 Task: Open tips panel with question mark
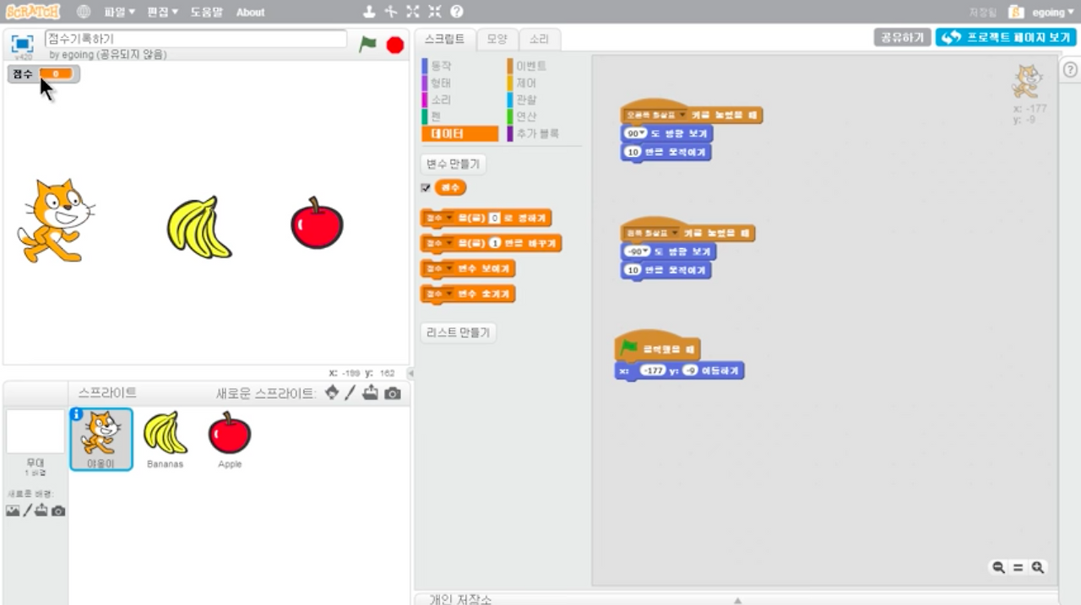pyautogui.click(x=1071, y=70)
